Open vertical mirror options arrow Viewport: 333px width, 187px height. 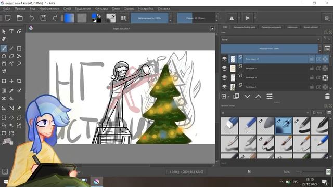click(255, 18)
